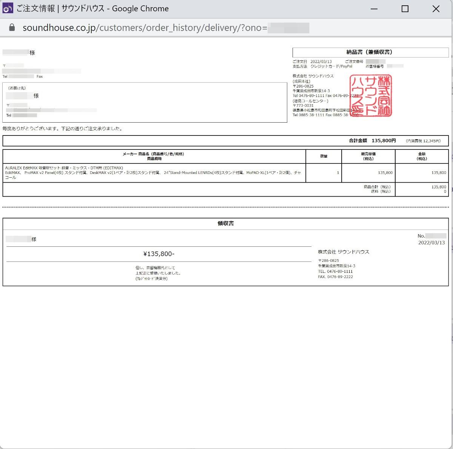The image size is (453, 449).
Task: Click the 領収書 section heading
Action: (x=225, y=223)
